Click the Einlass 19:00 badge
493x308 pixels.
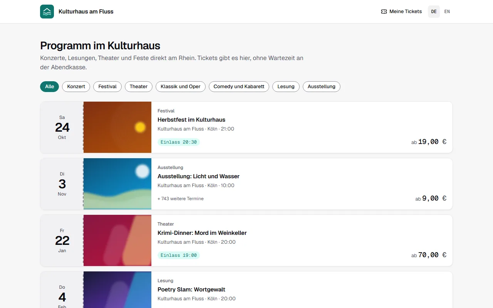[179, 255]
